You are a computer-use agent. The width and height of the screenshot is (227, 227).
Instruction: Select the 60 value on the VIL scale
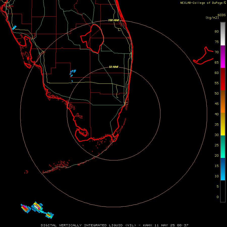click(x=217, y=73)
